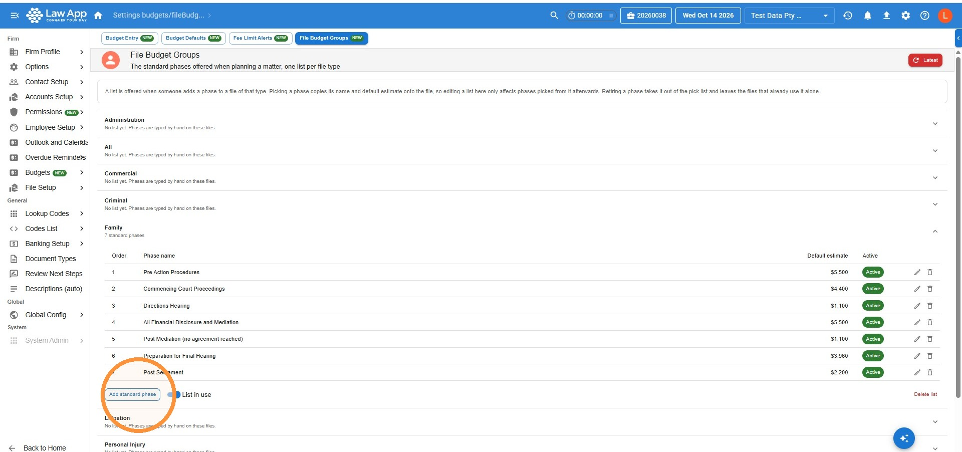This screenshot has width=962, height=452.
Task: Expand the Litigation group
Action: pyautogui.click(x=935, y=422)
